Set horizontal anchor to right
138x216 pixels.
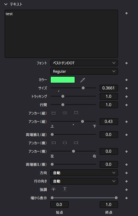pos(76,143)
